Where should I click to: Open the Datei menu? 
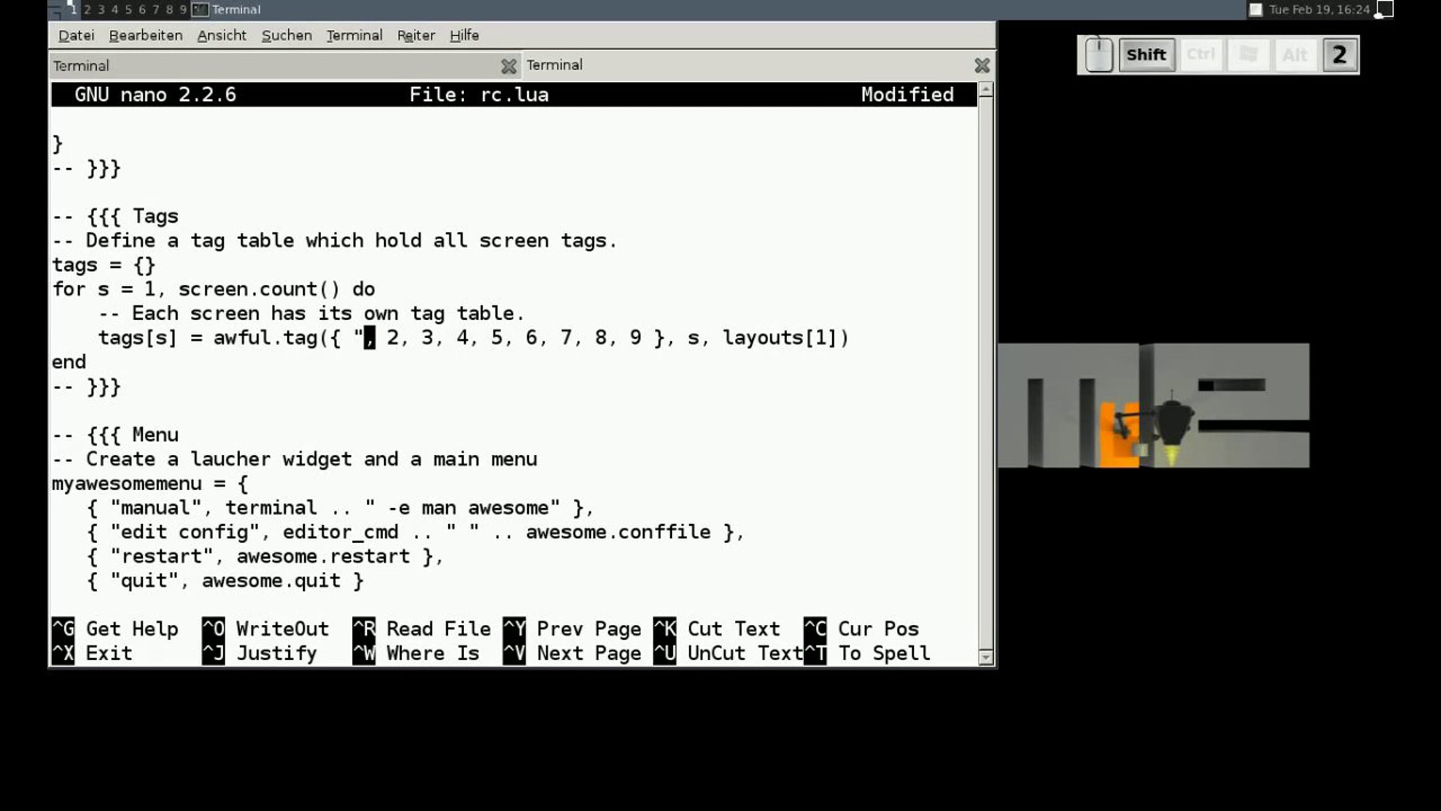76,35
